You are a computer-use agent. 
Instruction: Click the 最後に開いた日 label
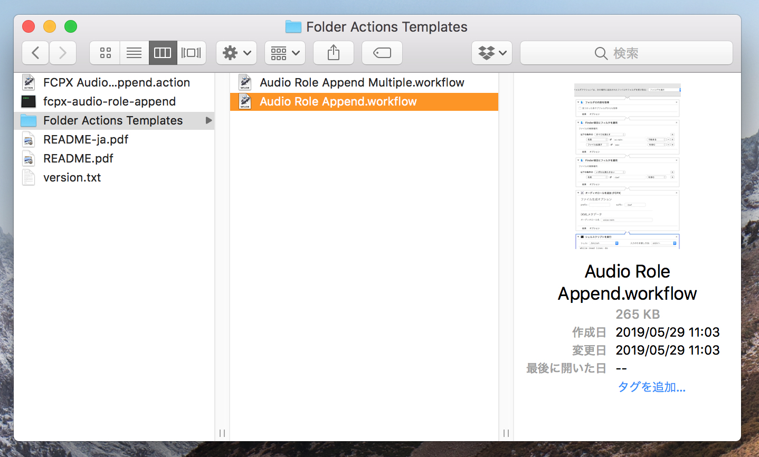[x=566, y=368]
